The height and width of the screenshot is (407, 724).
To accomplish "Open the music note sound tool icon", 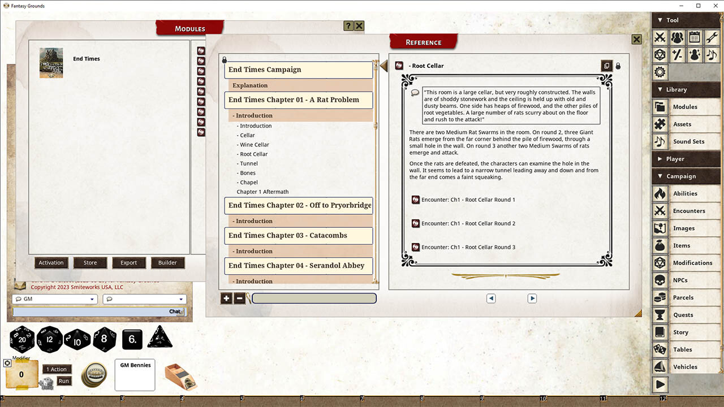I will pos(710,55).
